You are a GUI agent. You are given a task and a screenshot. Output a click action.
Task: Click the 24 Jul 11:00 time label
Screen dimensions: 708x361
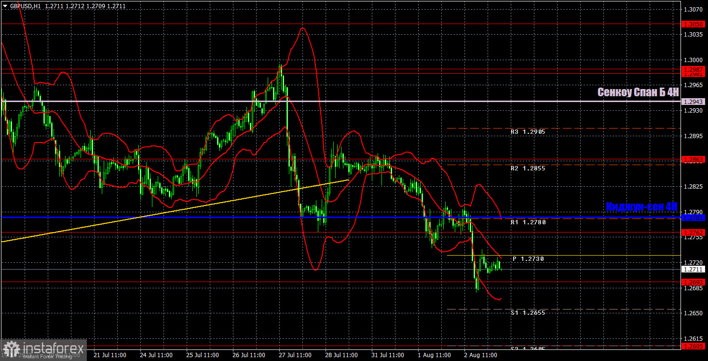pos(156,355)
